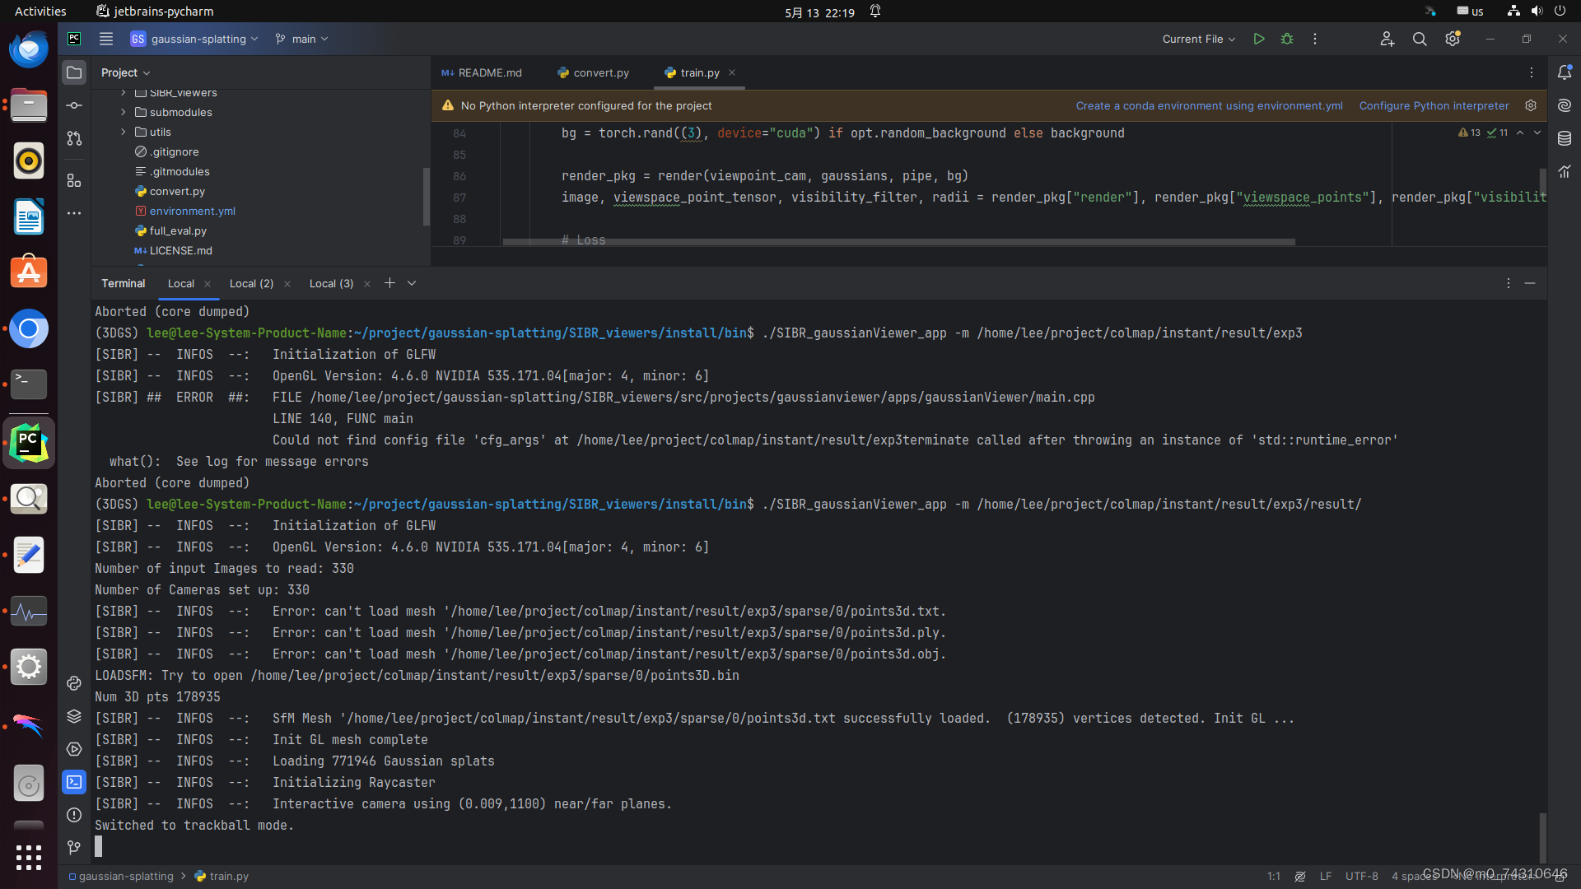Toggle the Terminal tool window button
Screen dimensions: 1581x889
[74, 782]
